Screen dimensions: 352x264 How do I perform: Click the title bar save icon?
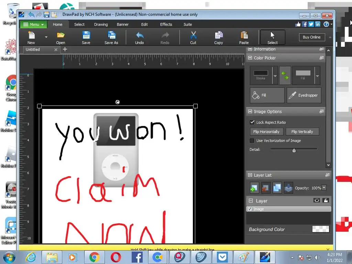(46, 14)
